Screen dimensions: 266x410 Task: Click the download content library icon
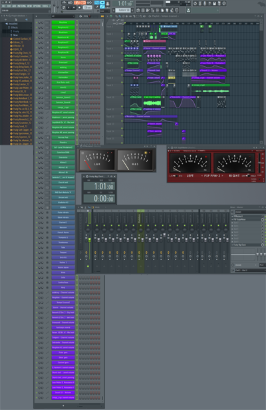click(188, 10)
